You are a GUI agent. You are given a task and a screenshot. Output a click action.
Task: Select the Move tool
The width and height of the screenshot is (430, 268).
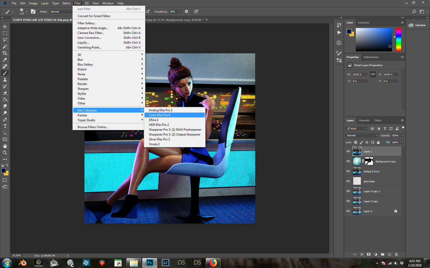click(5, 27)
